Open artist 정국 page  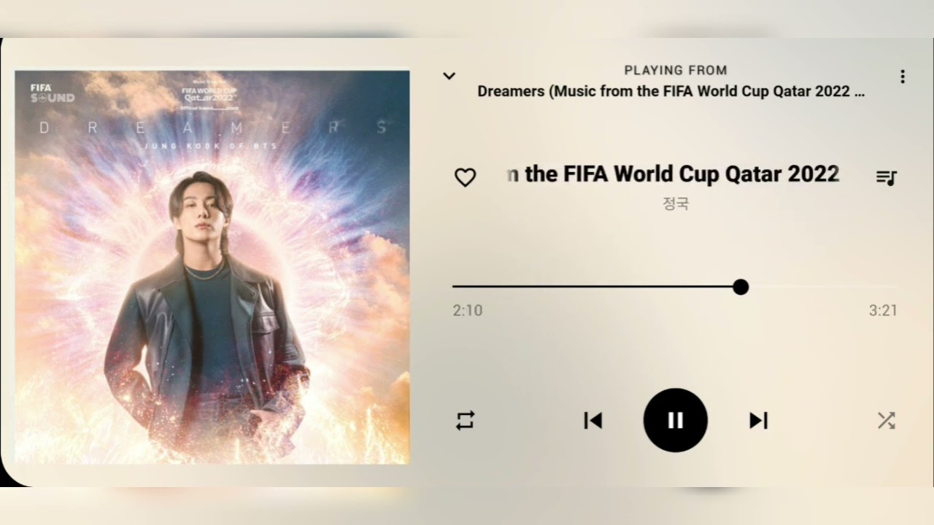tap(676, 203)
